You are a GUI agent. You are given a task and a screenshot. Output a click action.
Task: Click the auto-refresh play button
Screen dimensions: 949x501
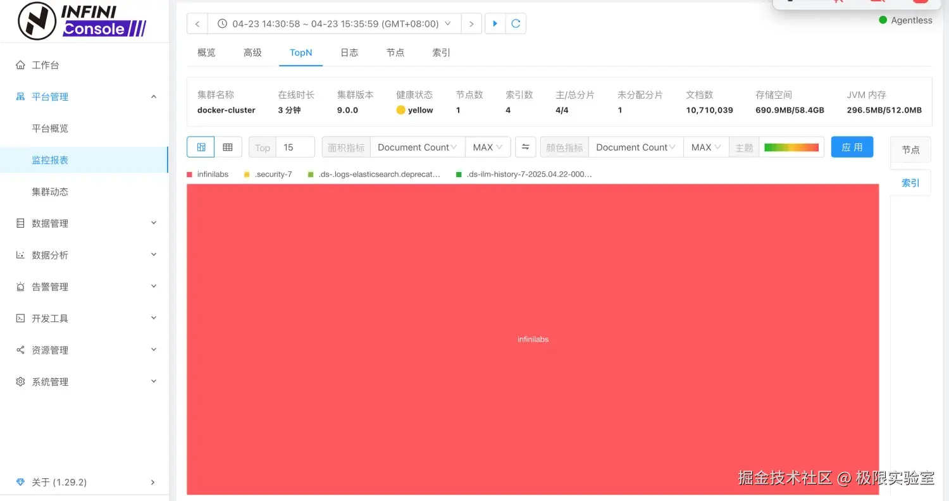tap(495, 23)
